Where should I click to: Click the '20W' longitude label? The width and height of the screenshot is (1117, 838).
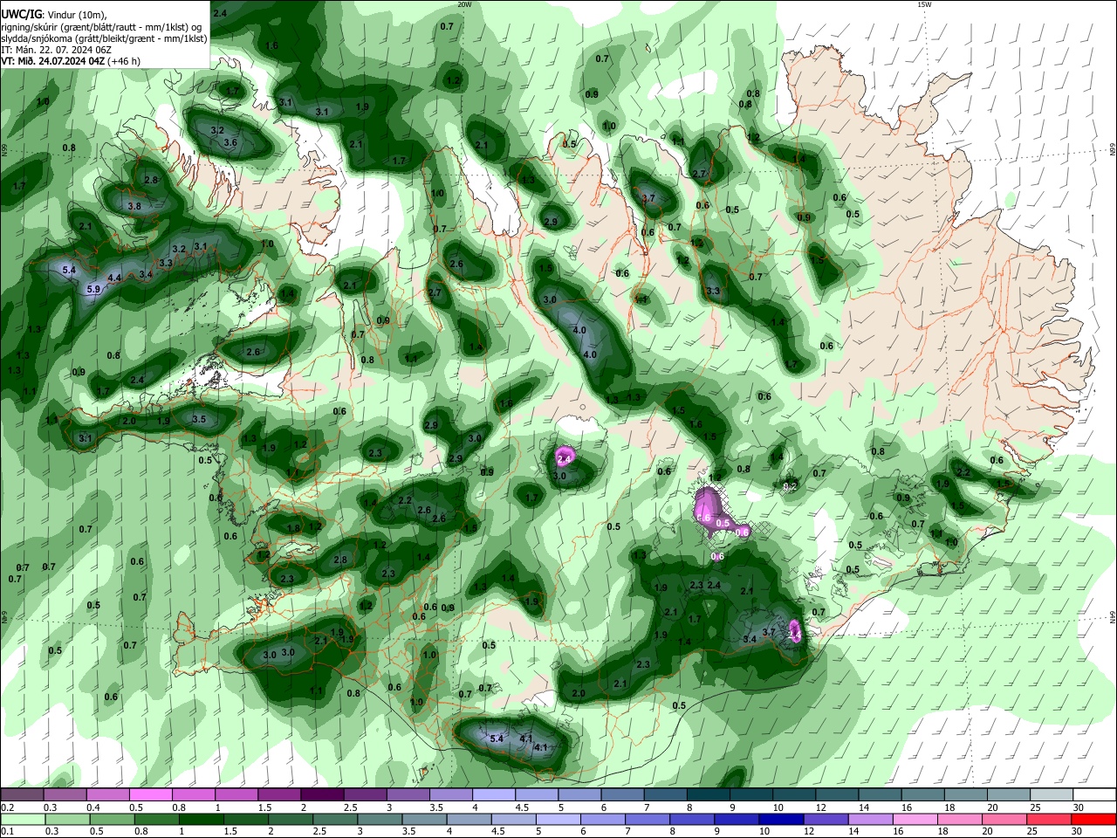pyautogui.click(x=464, y=4)
